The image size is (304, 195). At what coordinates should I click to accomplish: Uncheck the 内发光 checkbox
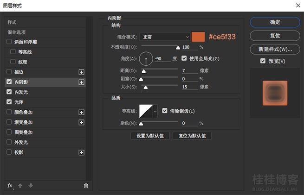[x=9, y=92]
